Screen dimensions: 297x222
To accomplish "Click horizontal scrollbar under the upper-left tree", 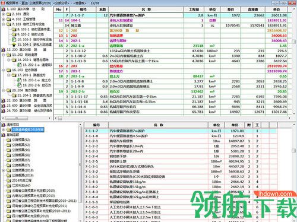I will pos(27,118).
